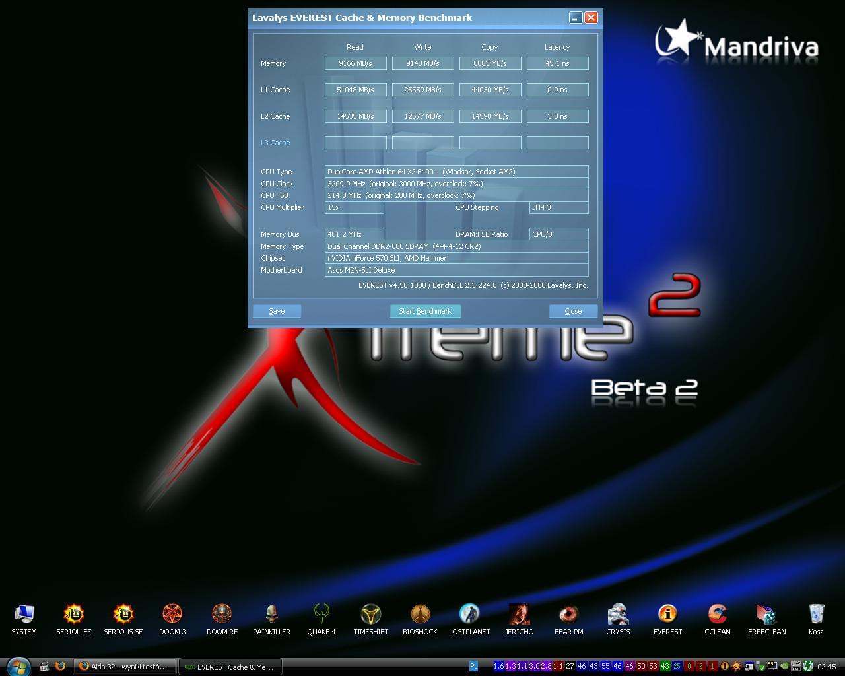Click the Save button in EVEREST benchmark
The image size is (845, 676).
coord(277,311)
